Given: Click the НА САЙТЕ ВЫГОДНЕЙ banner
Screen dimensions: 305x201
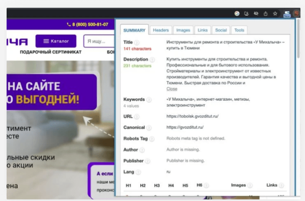Looking at the screenshot, I should pyautogui.click(x=51, y=92).
